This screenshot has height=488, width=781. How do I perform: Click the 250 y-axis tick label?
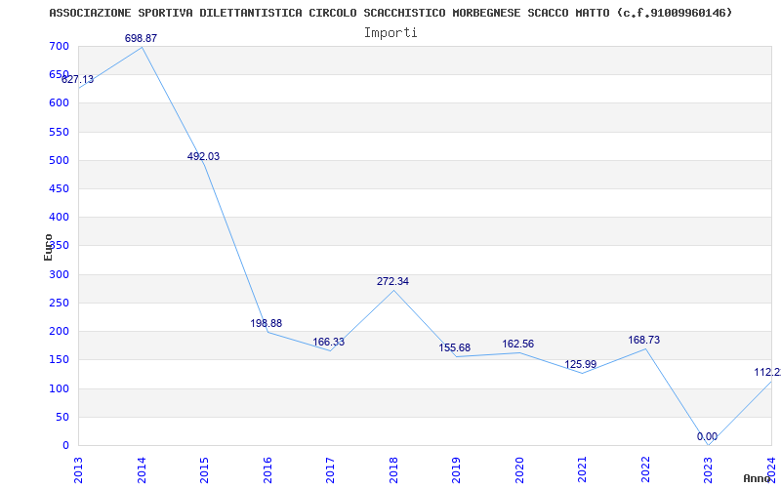59,303
